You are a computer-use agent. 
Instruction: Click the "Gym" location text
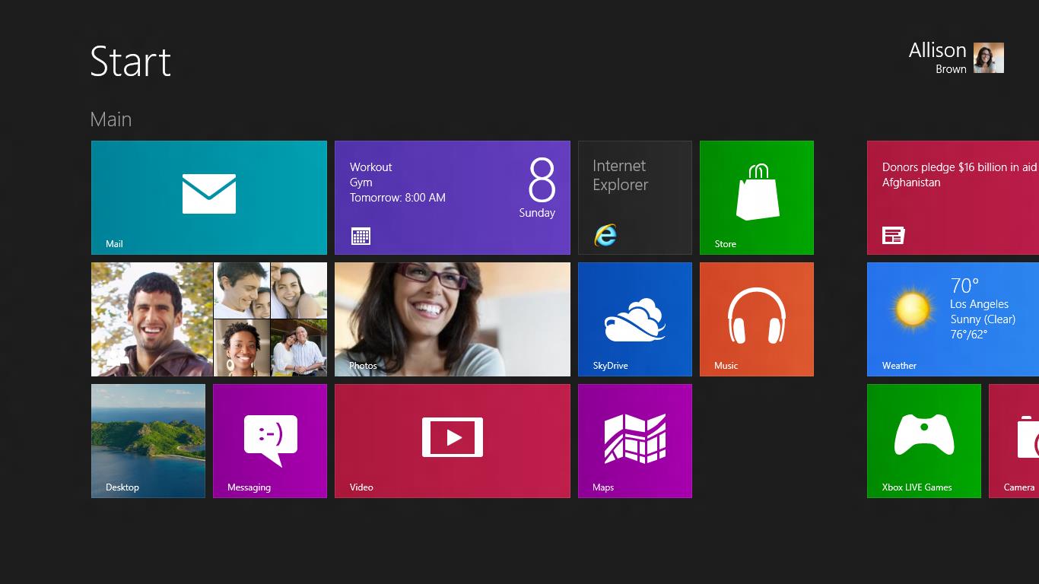click(x=361, y=182)
